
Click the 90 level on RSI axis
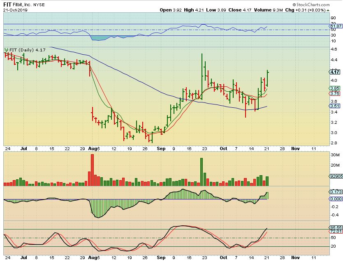point(334,18)
